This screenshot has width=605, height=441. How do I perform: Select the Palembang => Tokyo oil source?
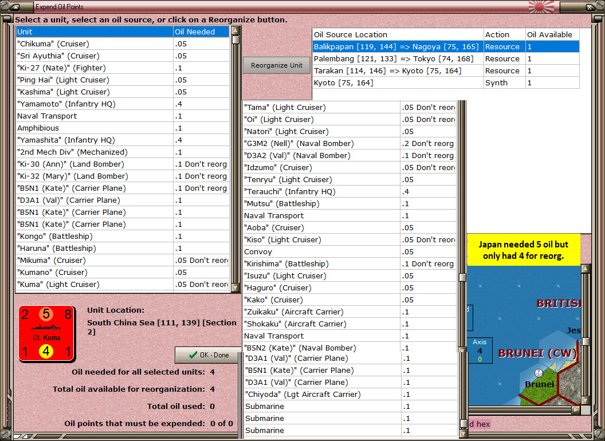click(x=446, y=58)
